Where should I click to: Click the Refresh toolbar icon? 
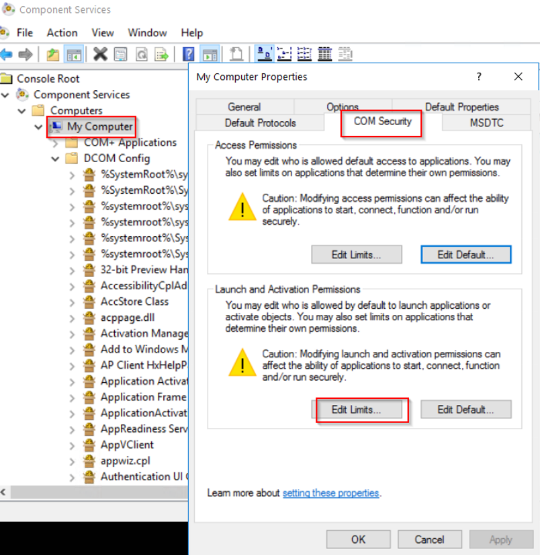point(142,54)
